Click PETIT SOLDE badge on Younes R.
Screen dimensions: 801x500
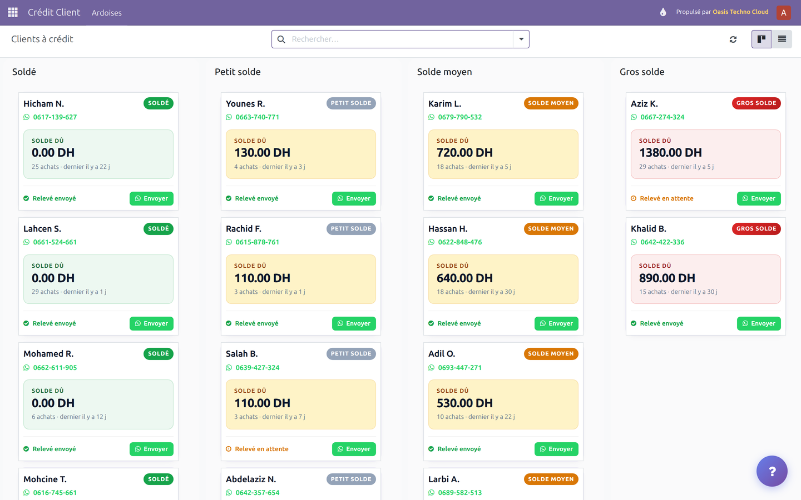click(x=351, y=103)
